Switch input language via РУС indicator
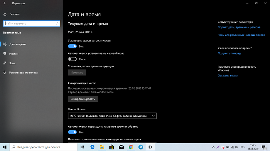Viewport: 270px width, 151px height. [243, 147]
